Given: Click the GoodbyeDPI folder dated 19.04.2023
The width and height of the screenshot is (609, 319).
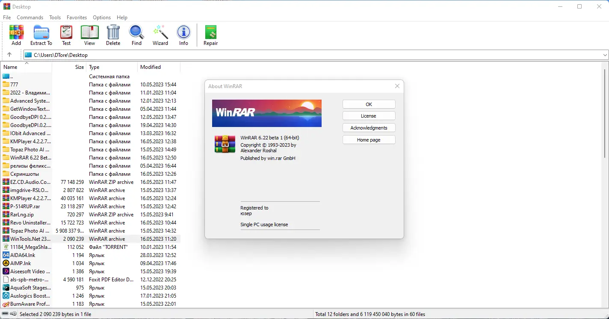Looking at the screenshot, I should click(90, 125).
